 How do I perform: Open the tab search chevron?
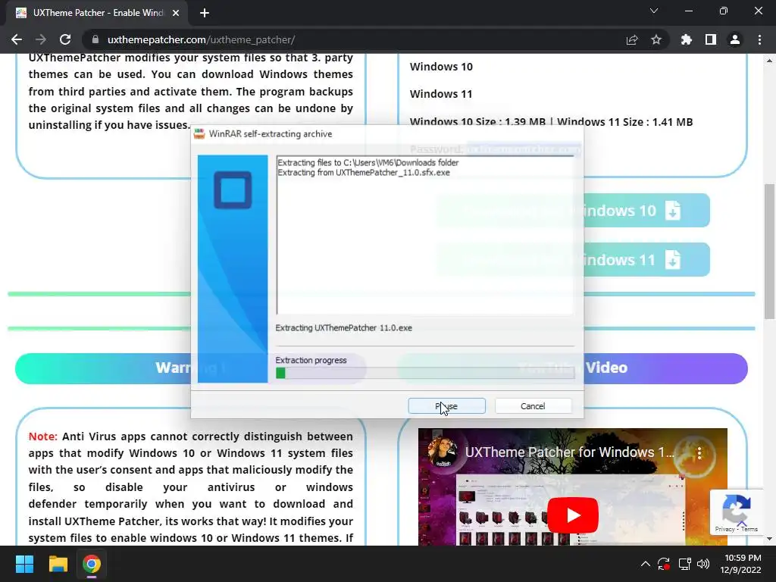(654, 11)
